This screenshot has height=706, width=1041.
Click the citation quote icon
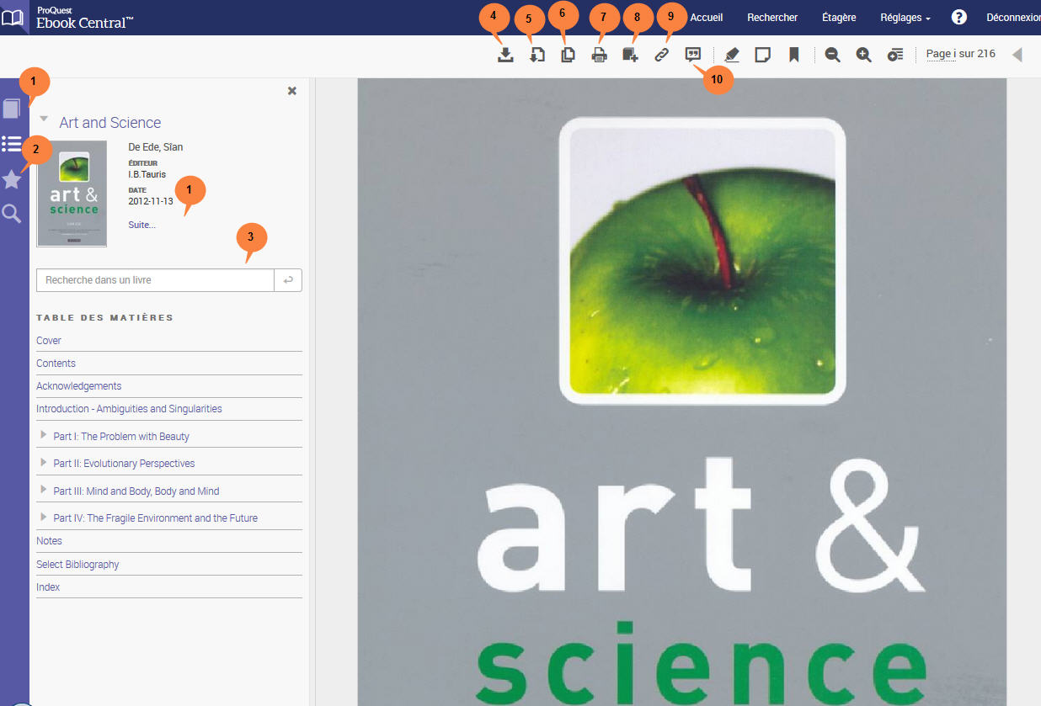click(693, 55)
